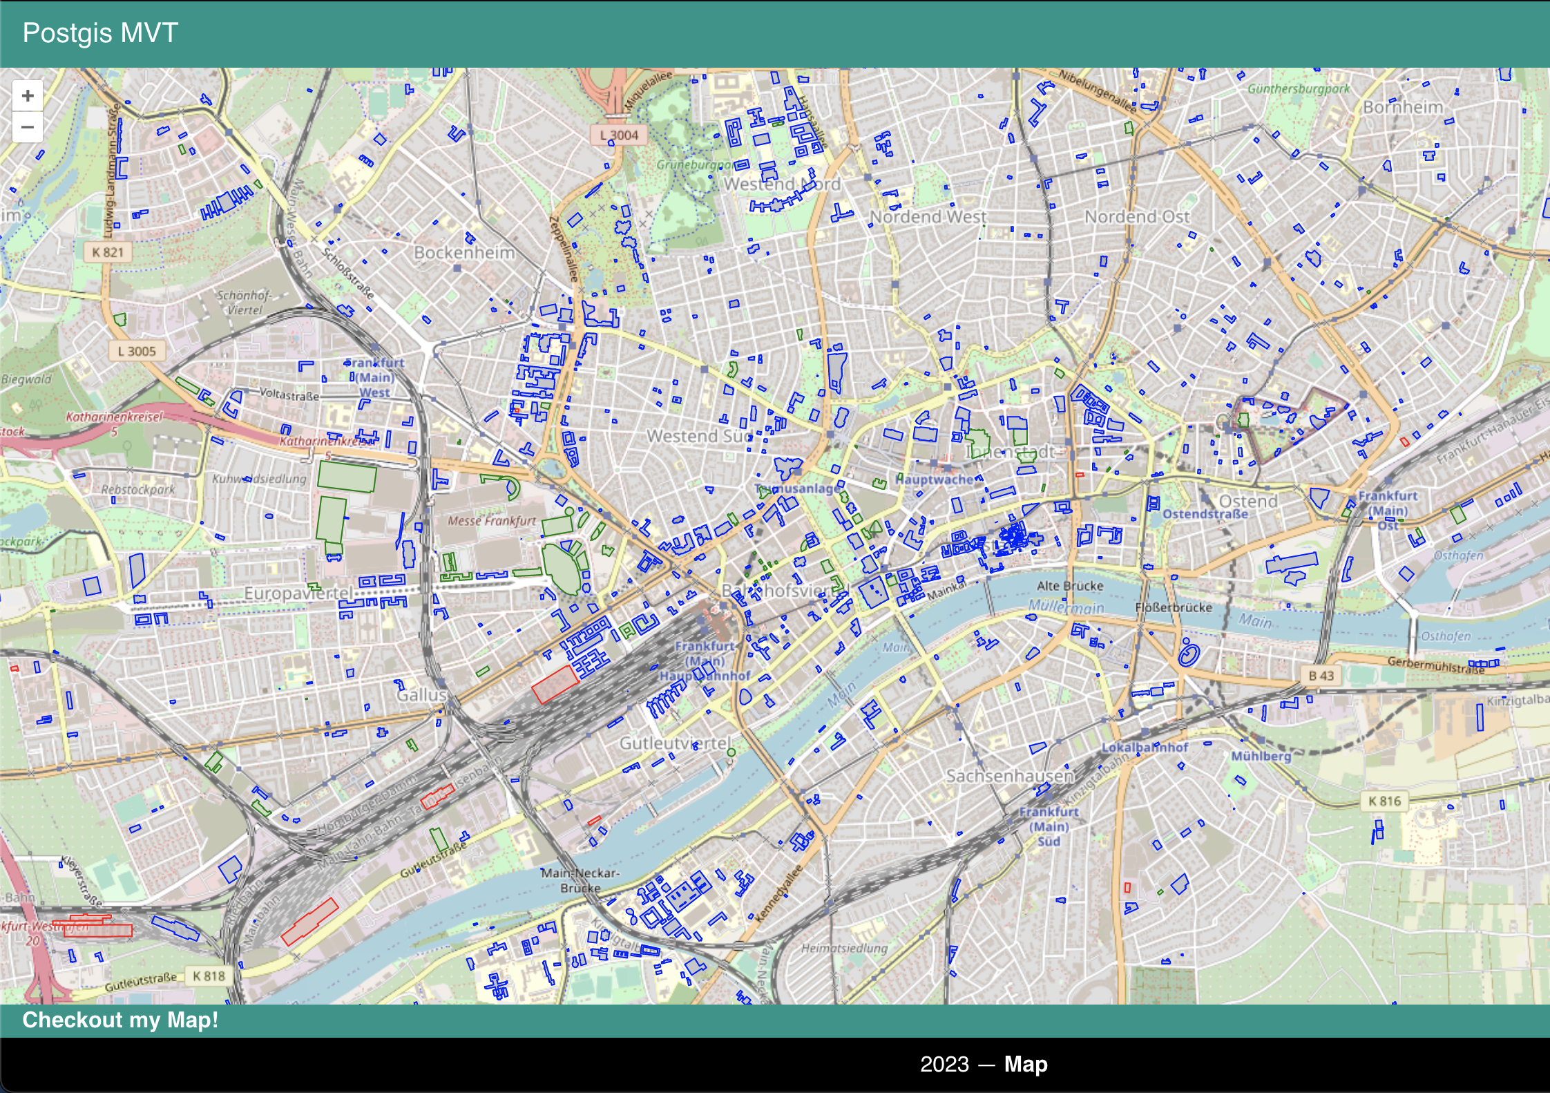Click the K 816 road shield
1550x1093 pixels.
1385,801
